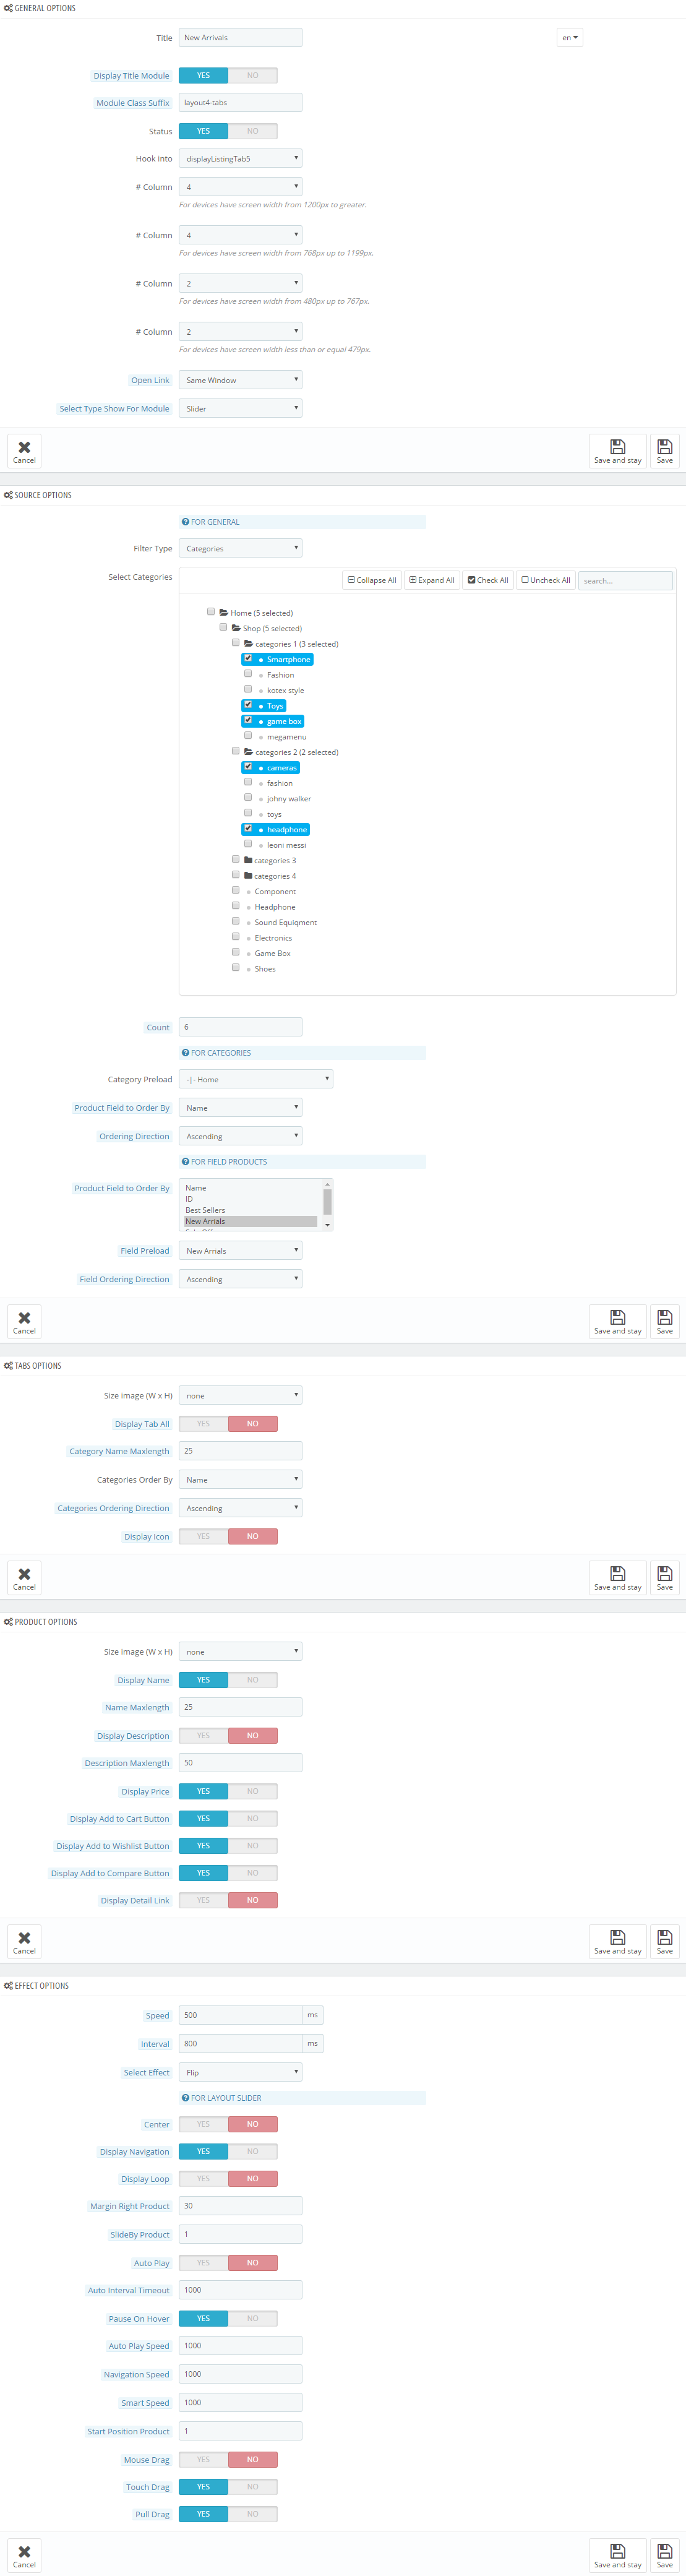Collapse the categories 1 folder
686x2576 pixels.
click(x=248, y=643)
